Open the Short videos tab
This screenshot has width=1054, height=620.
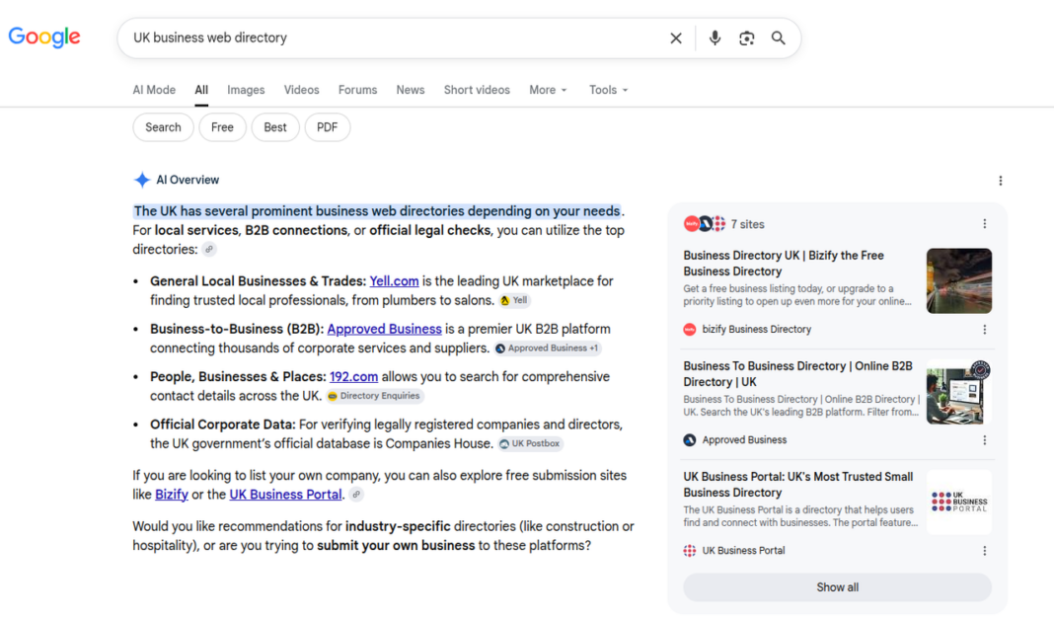click(477, 90)
